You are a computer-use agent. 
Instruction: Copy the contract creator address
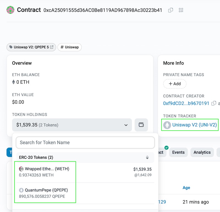tap(214, 103)
